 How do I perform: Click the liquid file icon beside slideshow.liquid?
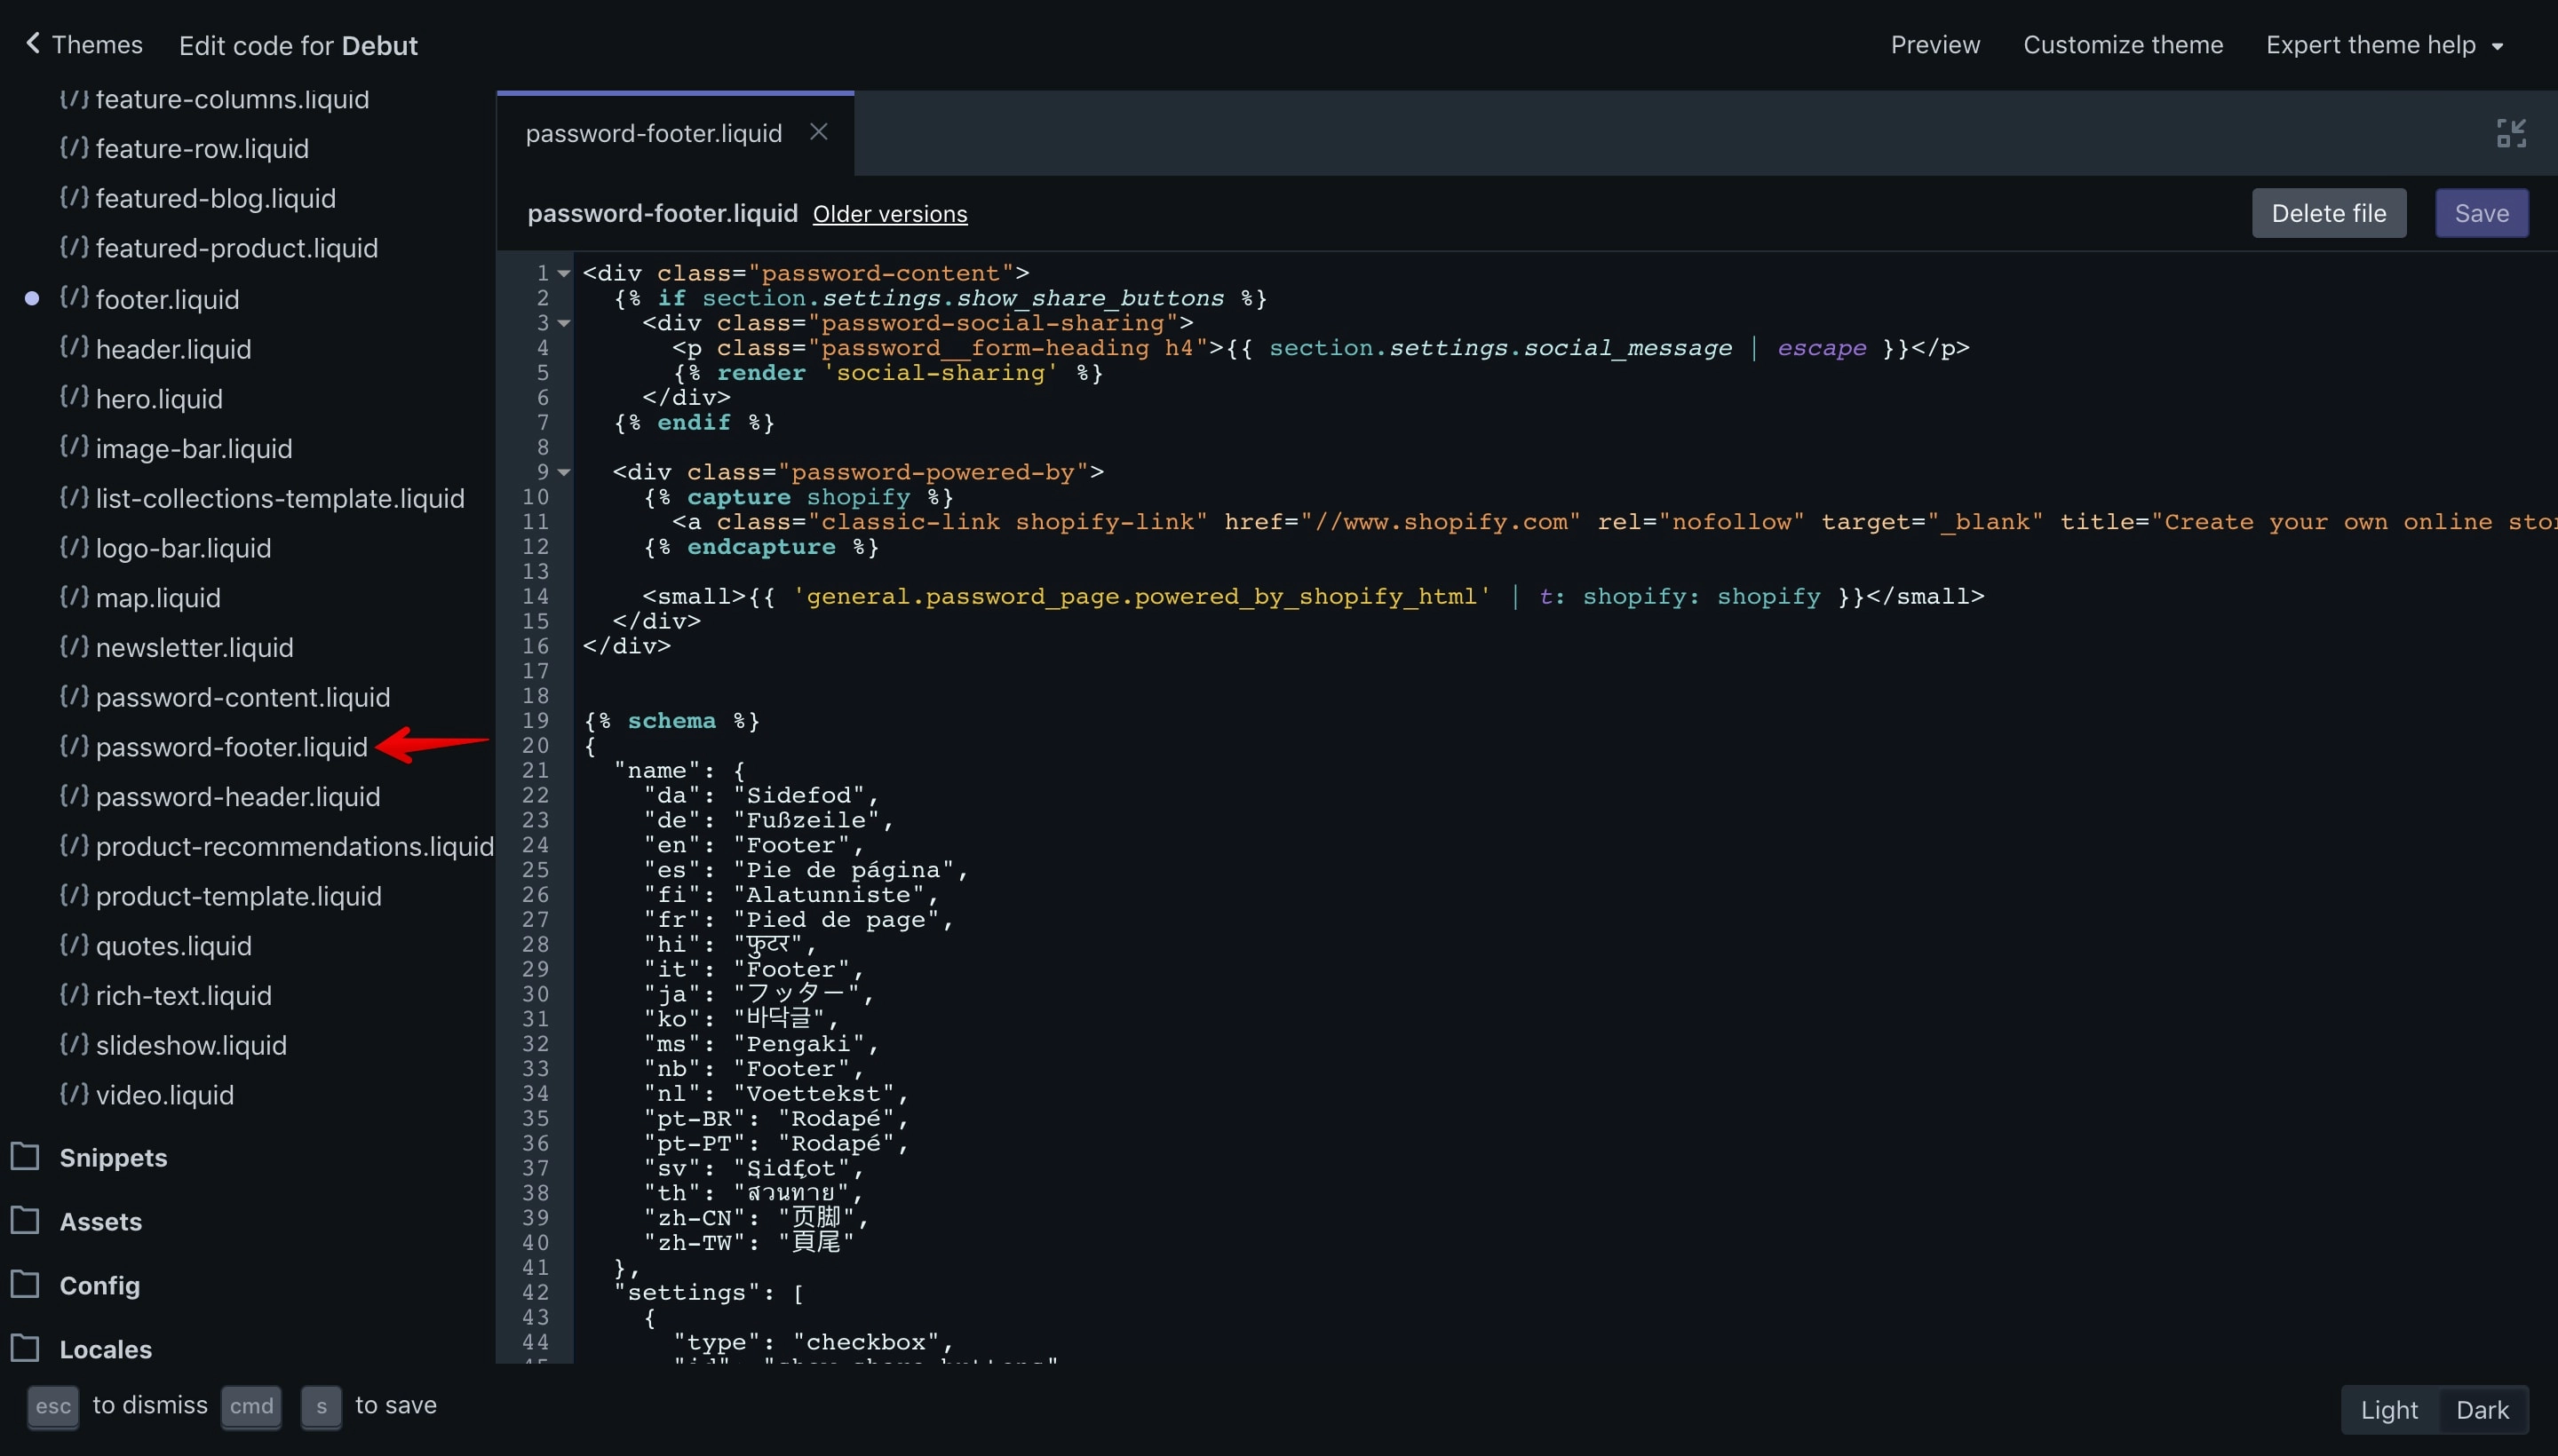click(74, 1043)
